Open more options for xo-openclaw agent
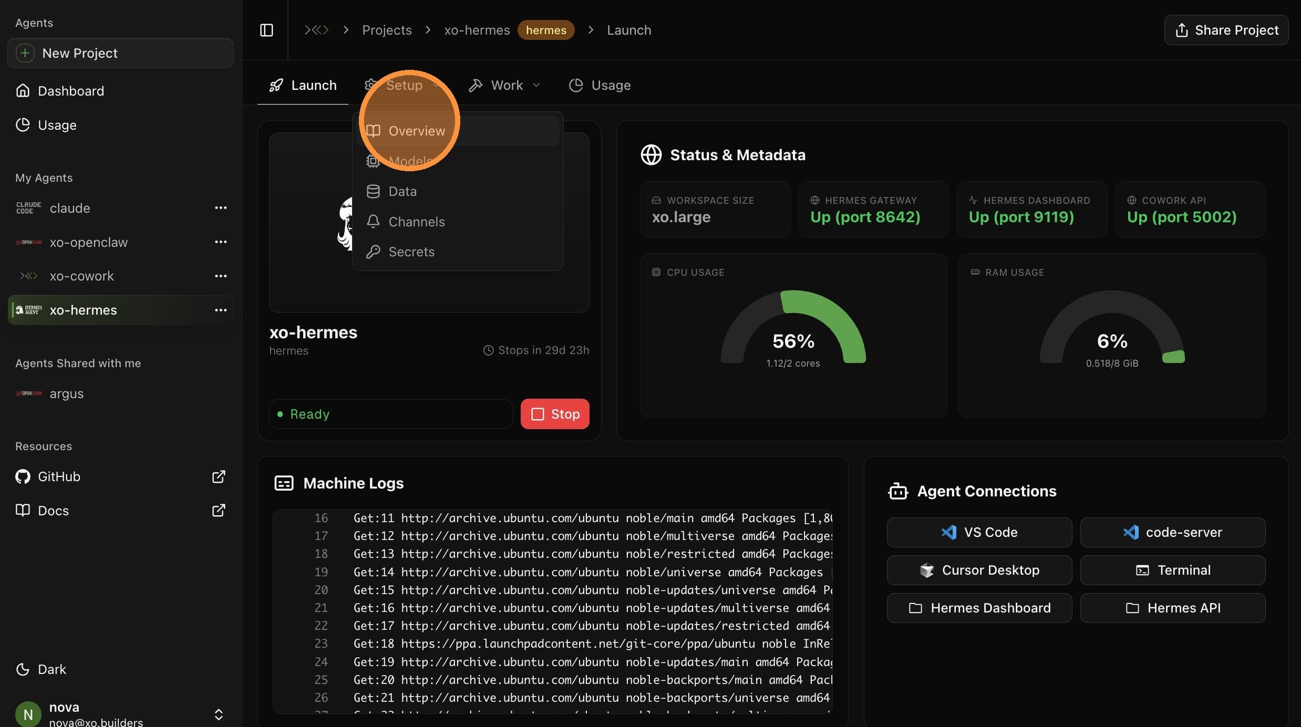 (221, 242)
